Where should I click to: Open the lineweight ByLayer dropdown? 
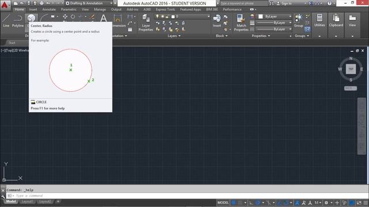pos(274,23)
